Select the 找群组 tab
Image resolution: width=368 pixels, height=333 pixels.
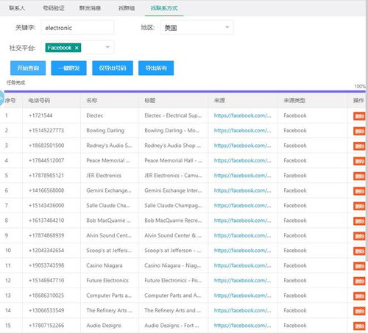coord(127,8)
